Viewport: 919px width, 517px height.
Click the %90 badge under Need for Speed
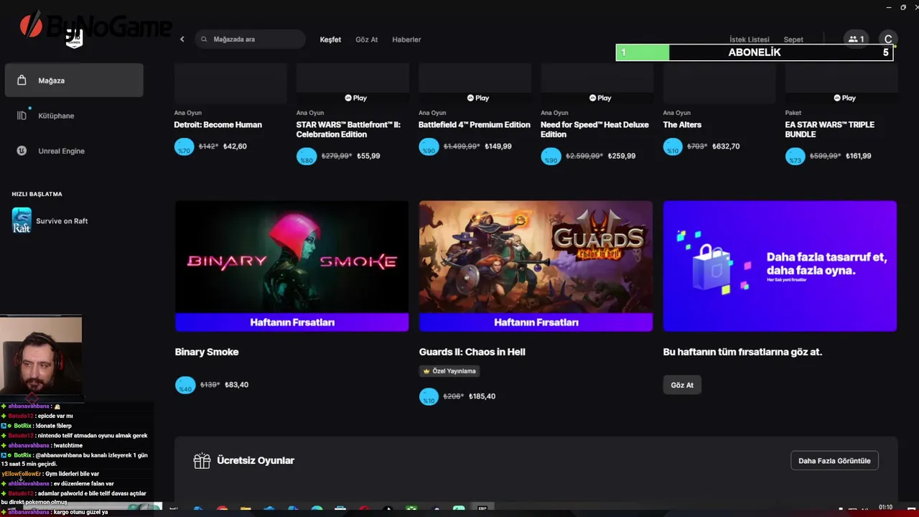pyautogui.click(x=550, y=157)
